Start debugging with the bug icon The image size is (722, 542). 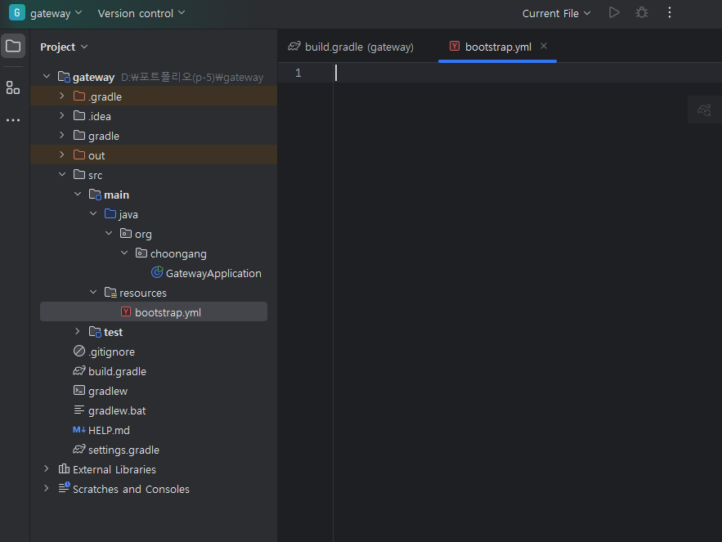tap(641, 13)
